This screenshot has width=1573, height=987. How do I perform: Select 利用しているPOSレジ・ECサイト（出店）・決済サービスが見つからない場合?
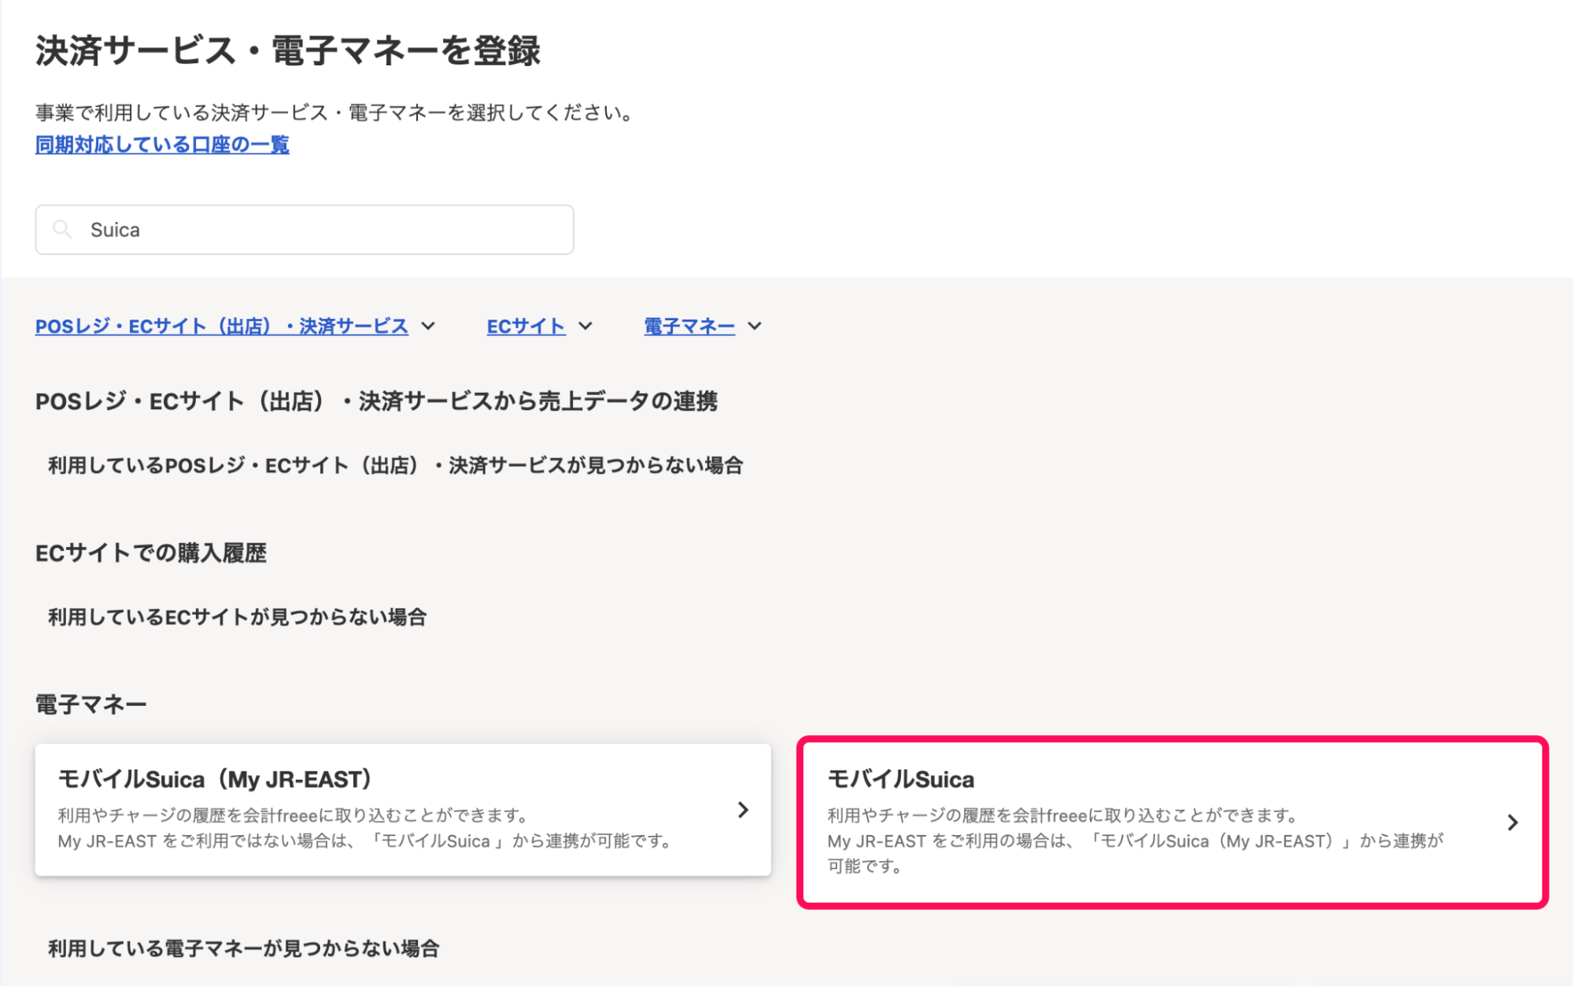pyautogui.click(x=396, y=466)
